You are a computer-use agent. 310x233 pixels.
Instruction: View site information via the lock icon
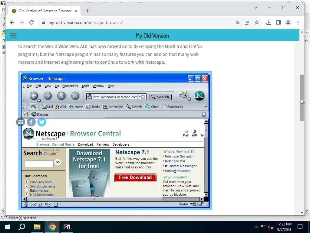[44, 22]
